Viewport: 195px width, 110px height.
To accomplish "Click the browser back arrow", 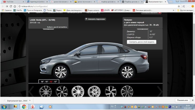I will pos(2,6).
